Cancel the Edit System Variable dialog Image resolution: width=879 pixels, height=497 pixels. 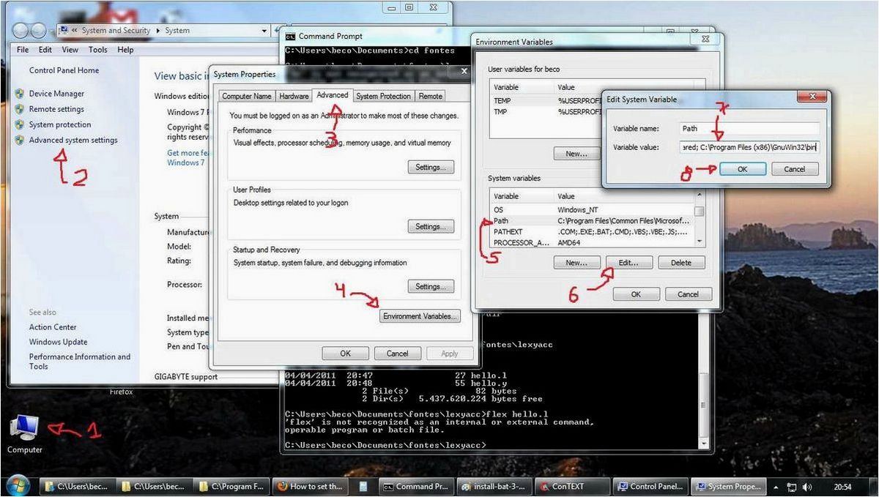pos(795,168)
